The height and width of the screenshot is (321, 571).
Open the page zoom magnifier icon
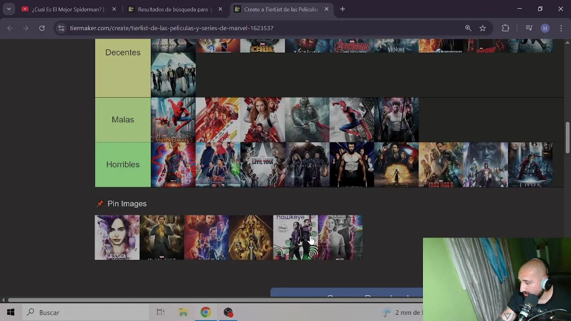(468, 28)
